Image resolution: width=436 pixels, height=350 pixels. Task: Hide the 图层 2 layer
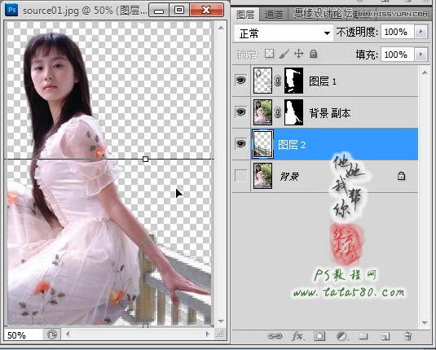point(240,143)
